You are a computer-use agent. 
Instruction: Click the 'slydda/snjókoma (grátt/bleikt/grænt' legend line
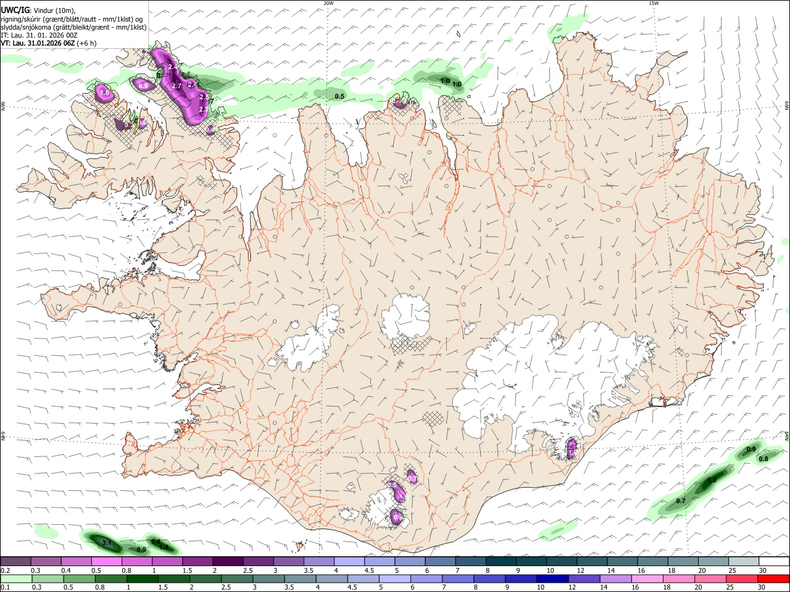73,27
